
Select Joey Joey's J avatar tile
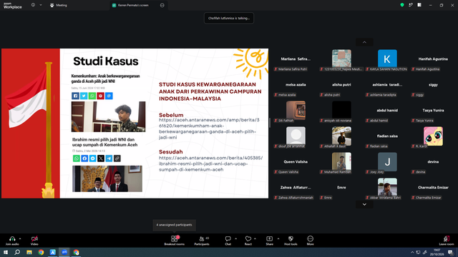(x=387, y=162)
